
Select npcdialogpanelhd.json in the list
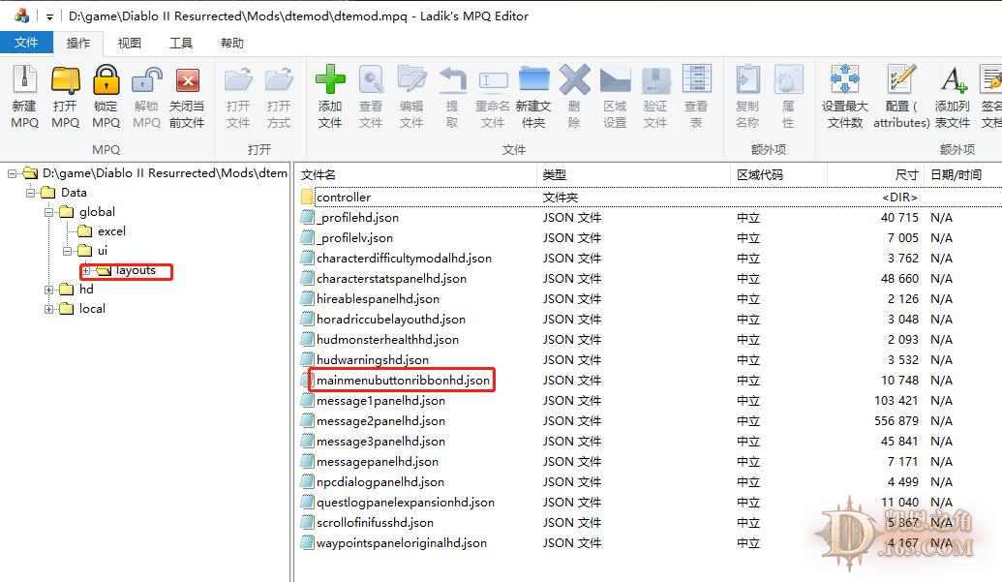[380, 482]
